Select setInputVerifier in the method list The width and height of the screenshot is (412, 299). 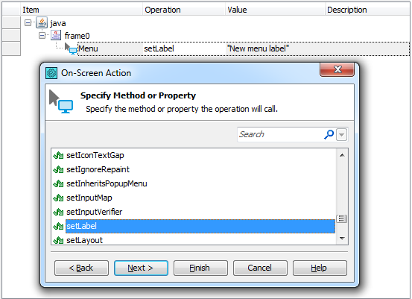pos(95,212)
